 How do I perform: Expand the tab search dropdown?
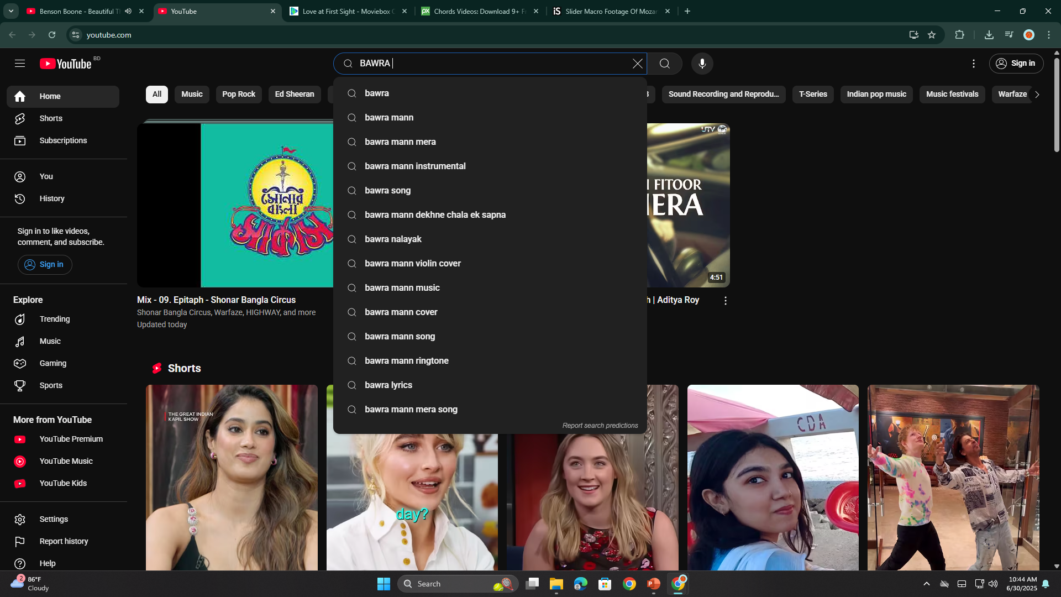11,11
